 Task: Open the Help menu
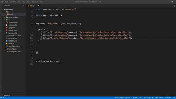[41, 2]
